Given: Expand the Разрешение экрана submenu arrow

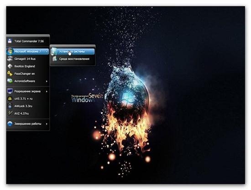Looking at the screenshot, I should tap(47, 91).
